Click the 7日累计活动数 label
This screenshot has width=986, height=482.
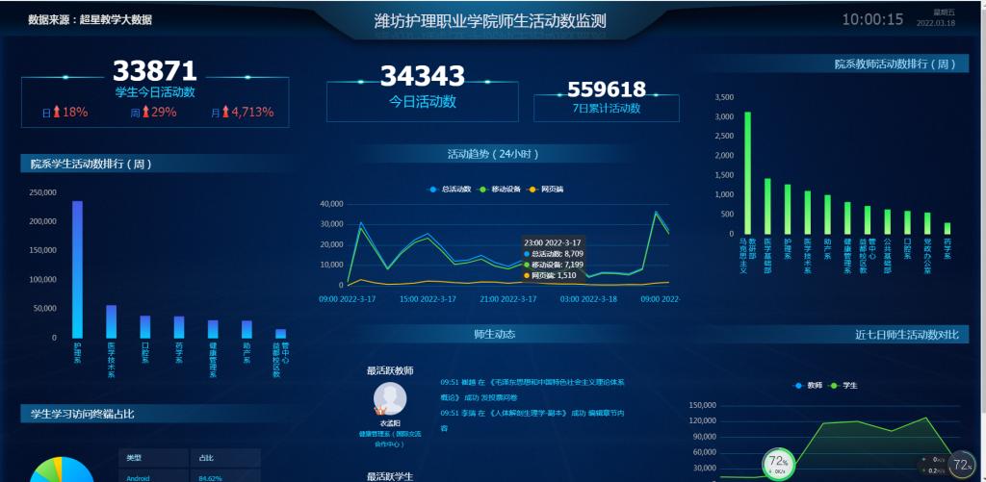(607, 108)
